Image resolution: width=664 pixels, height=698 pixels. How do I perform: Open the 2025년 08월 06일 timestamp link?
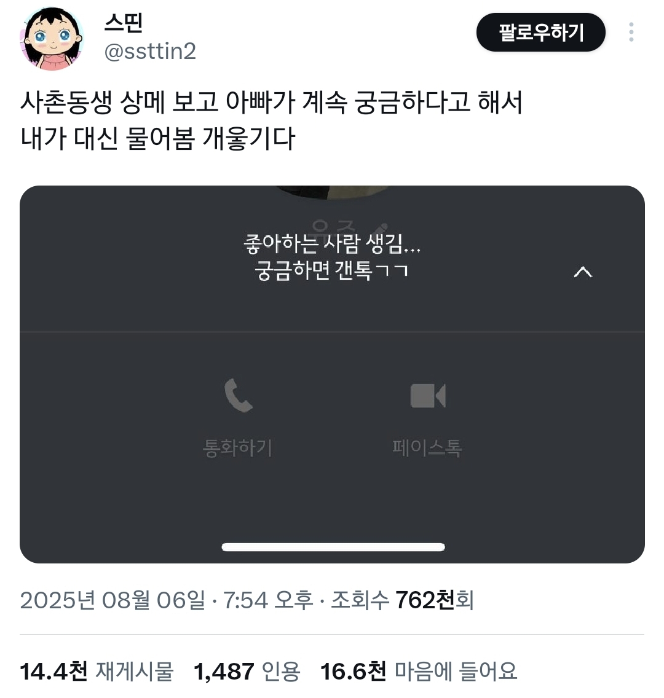(167, 600)
